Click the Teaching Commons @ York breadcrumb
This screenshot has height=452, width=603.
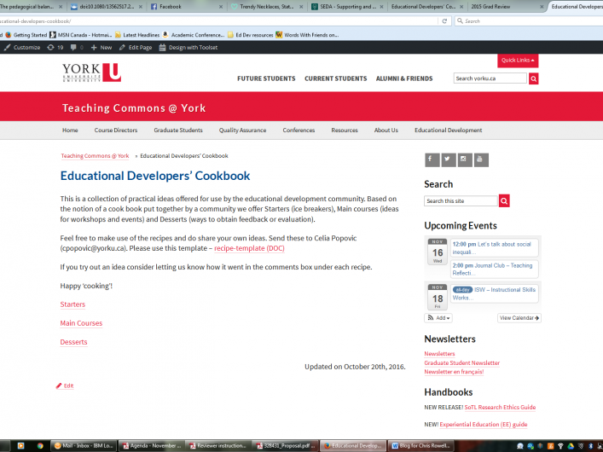(x=95, y=156)
